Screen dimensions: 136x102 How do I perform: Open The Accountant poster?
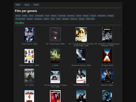81,76
